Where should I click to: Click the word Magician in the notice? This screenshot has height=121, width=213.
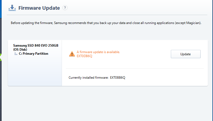click(193, 23)
